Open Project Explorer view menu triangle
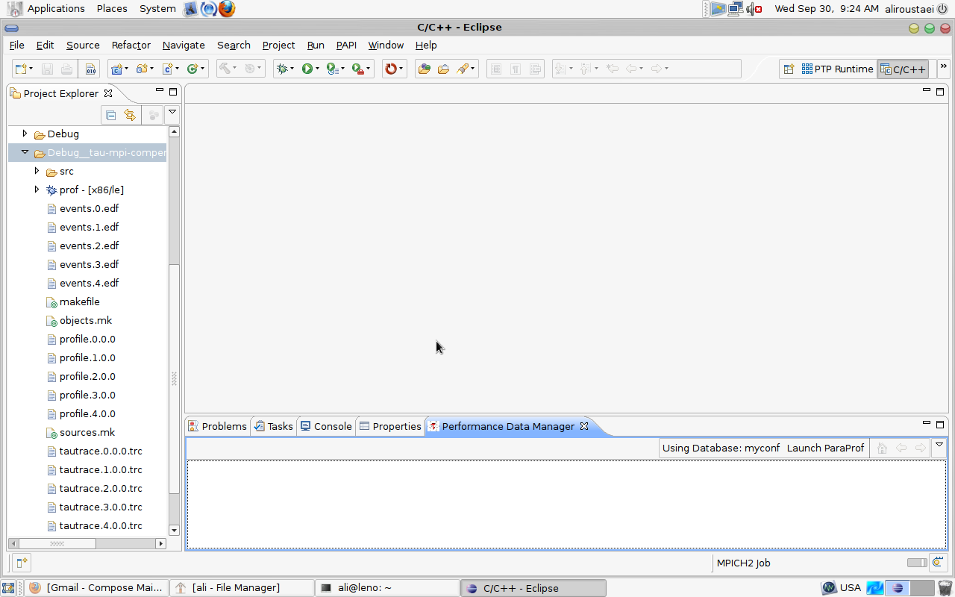This screenshot has height=597, width=955. tap(172, 113)
